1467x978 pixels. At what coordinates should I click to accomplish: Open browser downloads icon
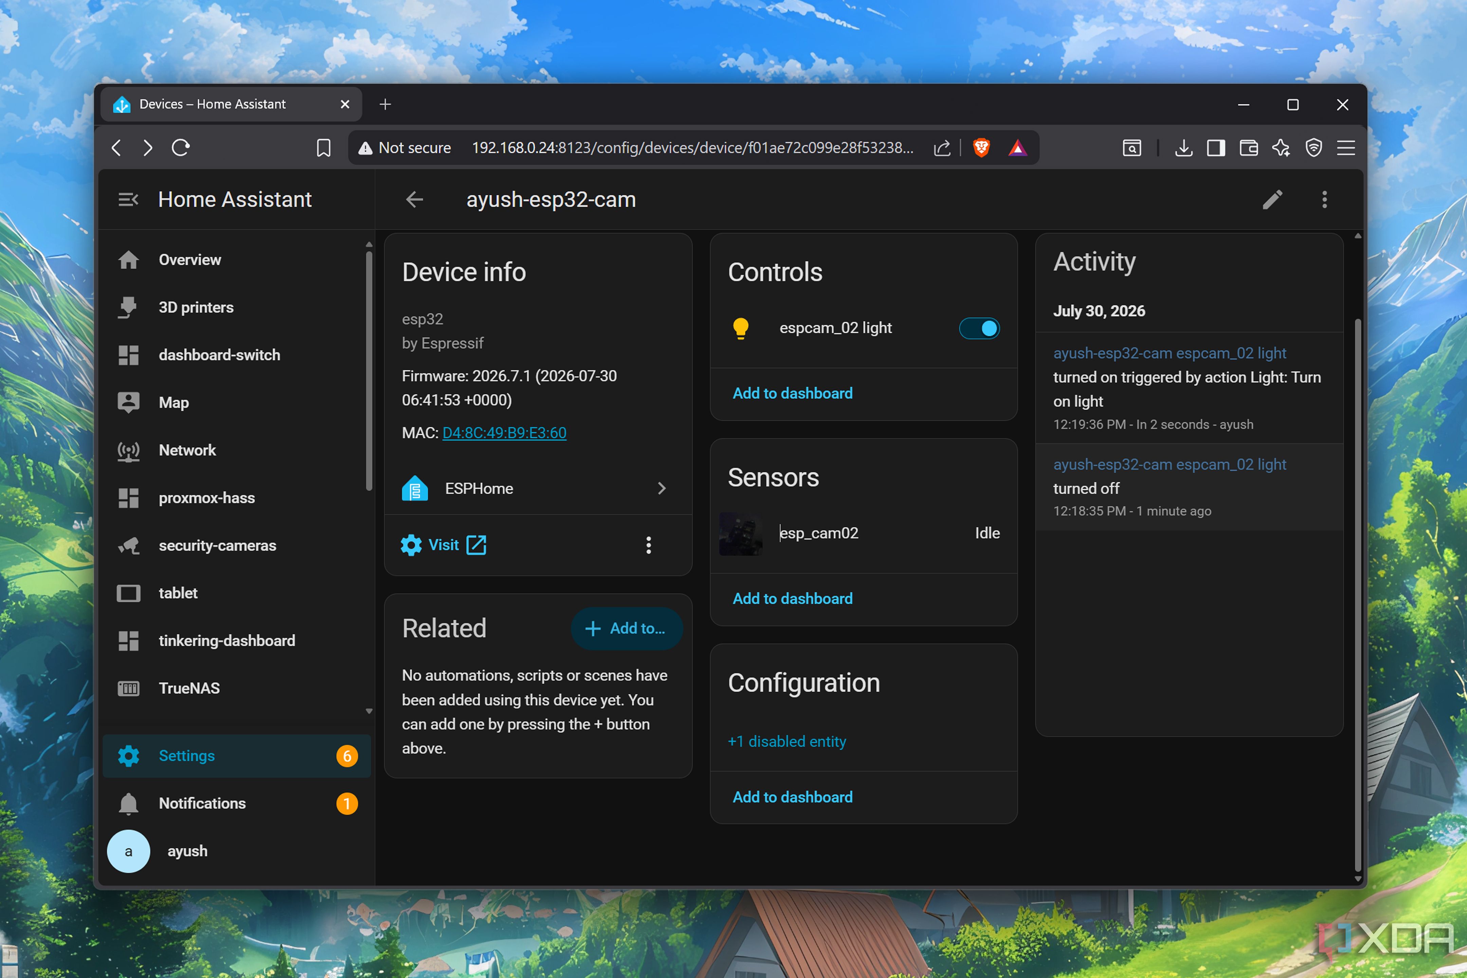click(1183, 148)
